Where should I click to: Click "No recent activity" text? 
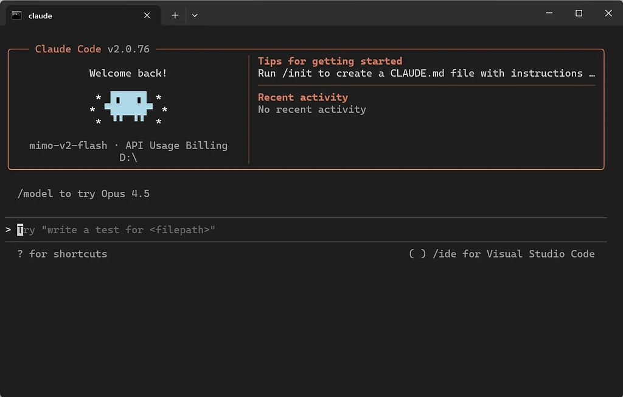tap(312, 110)
